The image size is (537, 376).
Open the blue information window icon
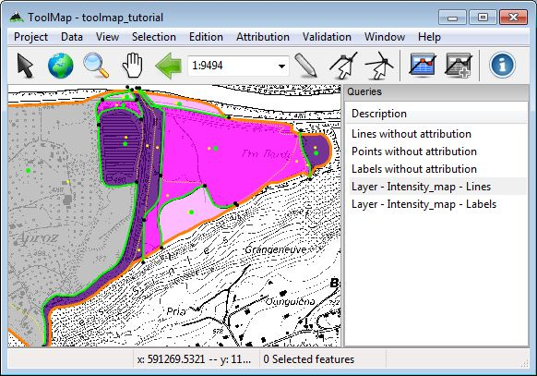(x=502, y=65)
